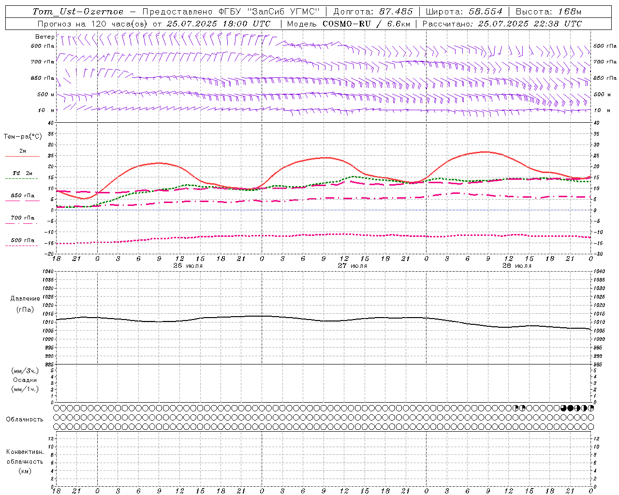Click the dashed line sample under Td 2м
619x495 pixels.
21,179
